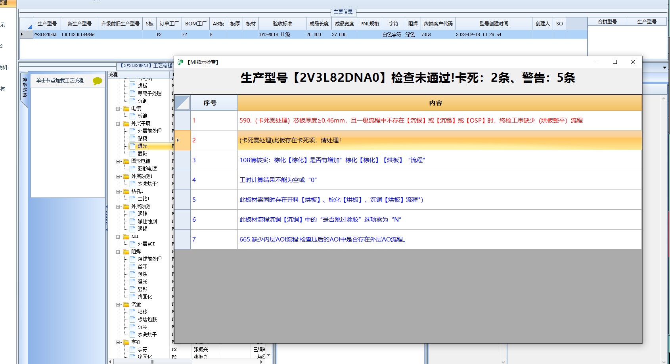Screen dimensions: 670x364
Task: Click the document icon next to 阻焊前处理
Action: 132,259
